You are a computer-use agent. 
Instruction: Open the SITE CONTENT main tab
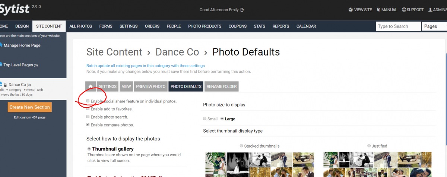coord(49,26)
